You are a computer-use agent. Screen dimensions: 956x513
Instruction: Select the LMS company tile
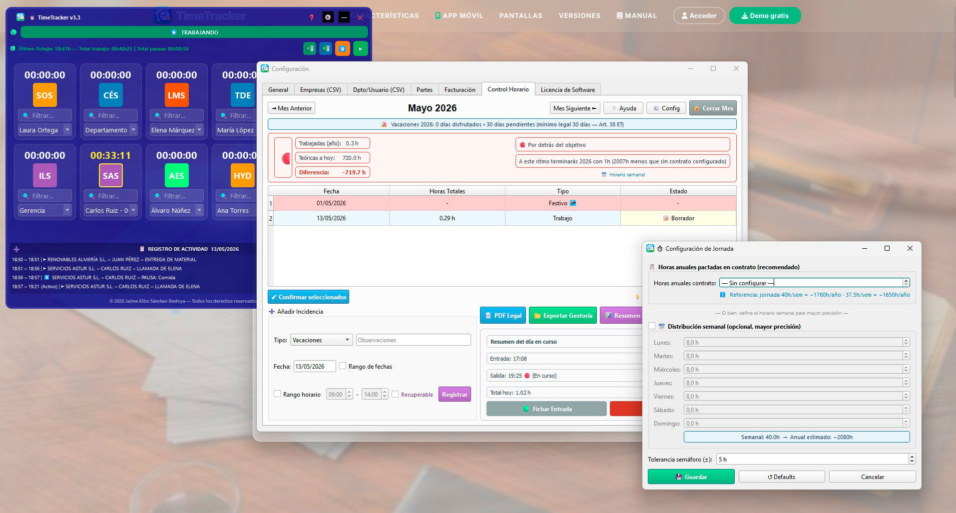176,95
